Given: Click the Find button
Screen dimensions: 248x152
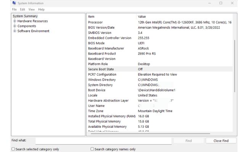Looking at the screenshot, I should 188,141.
